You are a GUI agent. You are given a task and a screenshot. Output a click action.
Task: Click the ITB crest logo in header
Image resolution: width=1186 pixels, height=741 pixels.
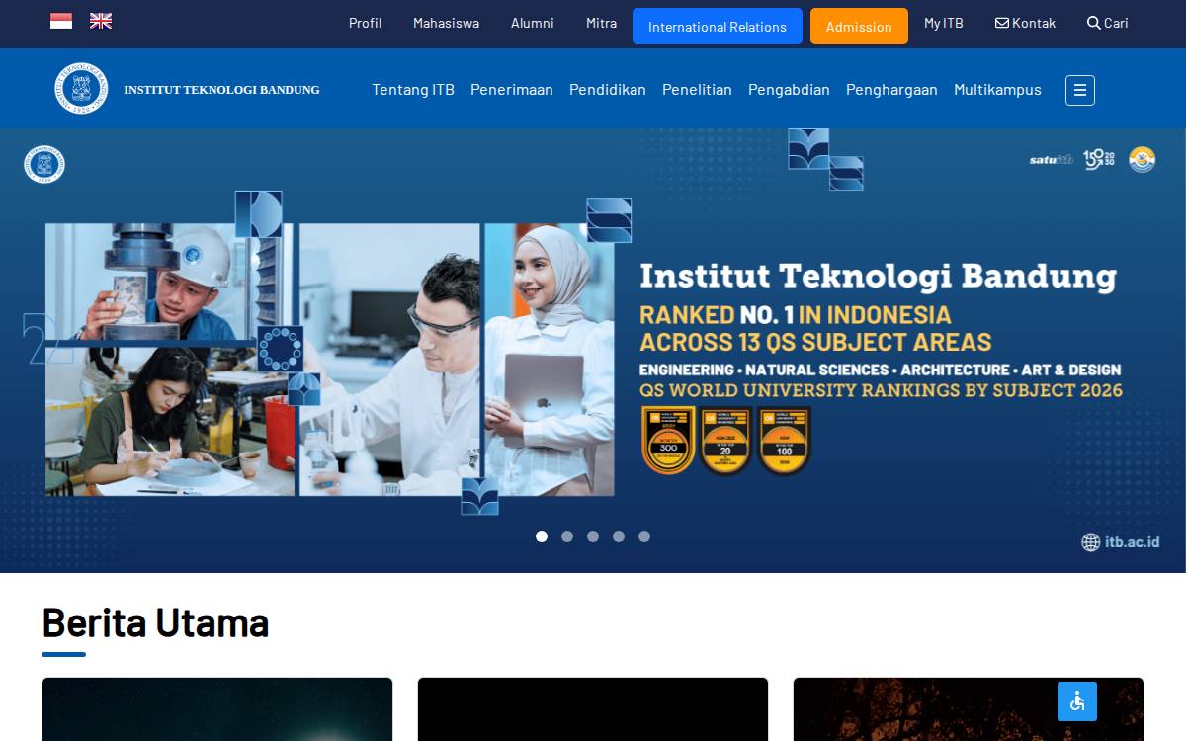click(81, 88)
